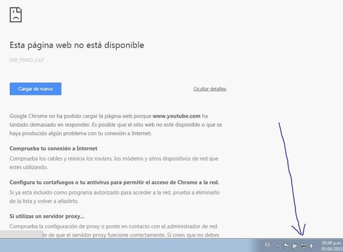The height and width of the screenshot is (252, 343).
Task: Click the power/battery tray icon
Action: [x=294, y=246]
